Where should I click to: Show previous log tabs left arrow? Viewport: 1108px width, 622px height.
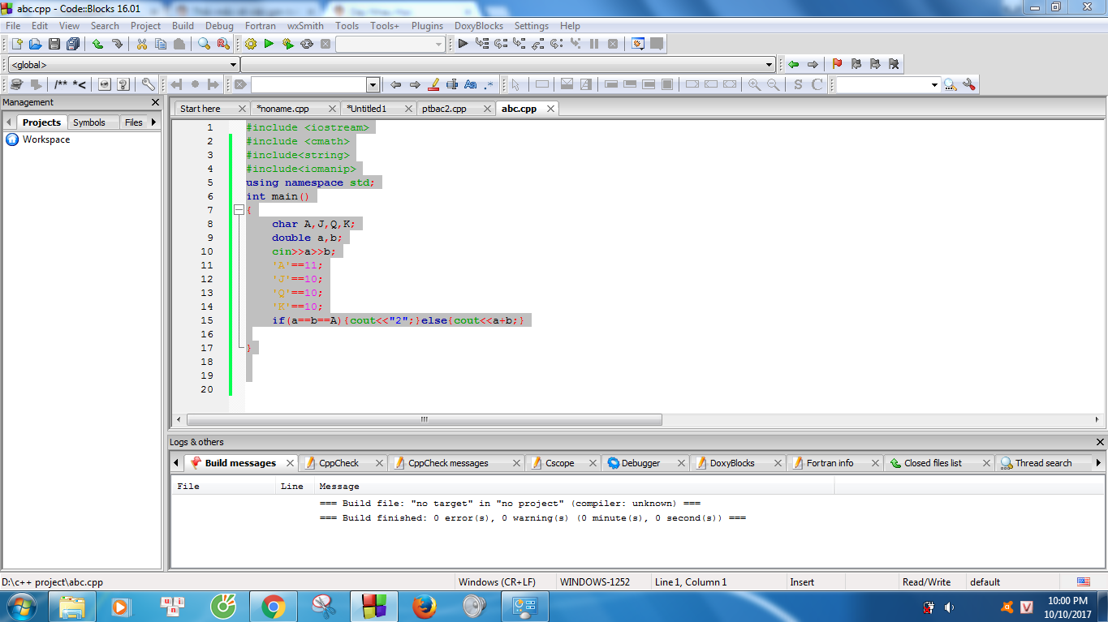click(x=176, y=463)
